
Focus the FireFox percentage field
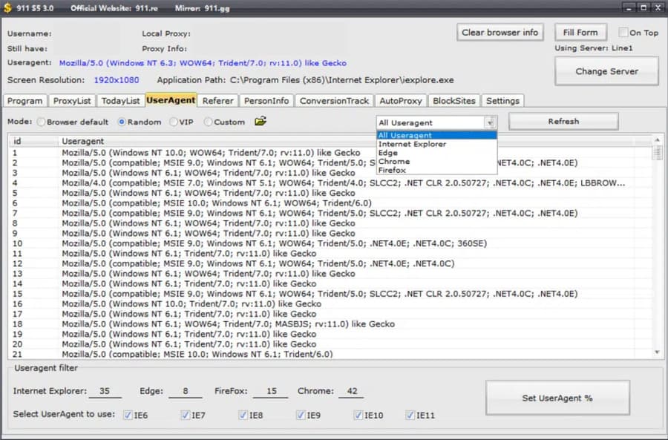click(271, 391)
